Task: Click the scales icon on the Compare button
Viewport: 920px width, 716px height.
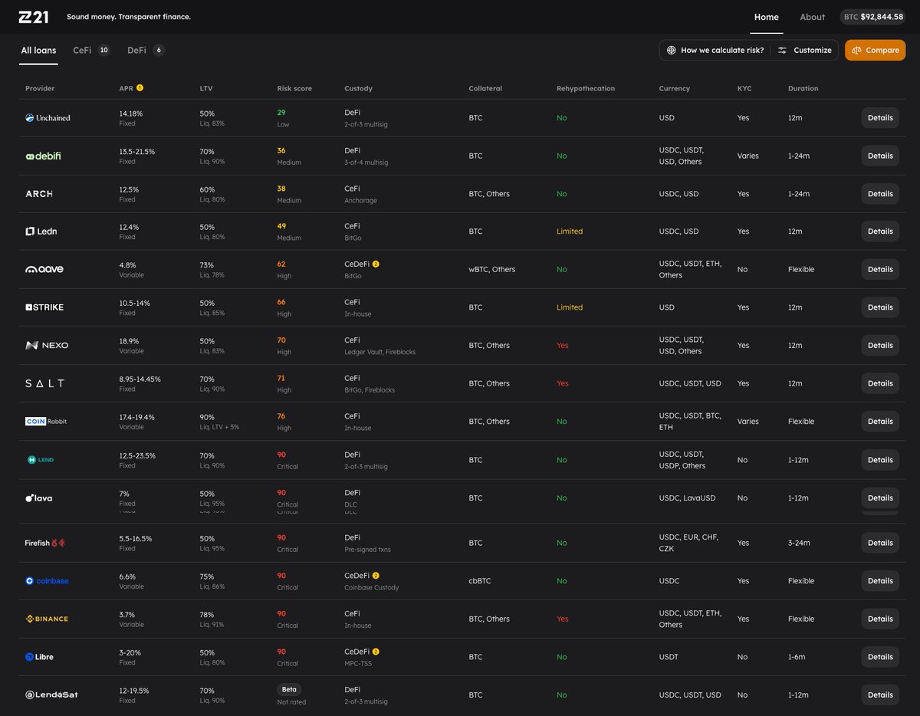Action: click(x=856, y=50)
